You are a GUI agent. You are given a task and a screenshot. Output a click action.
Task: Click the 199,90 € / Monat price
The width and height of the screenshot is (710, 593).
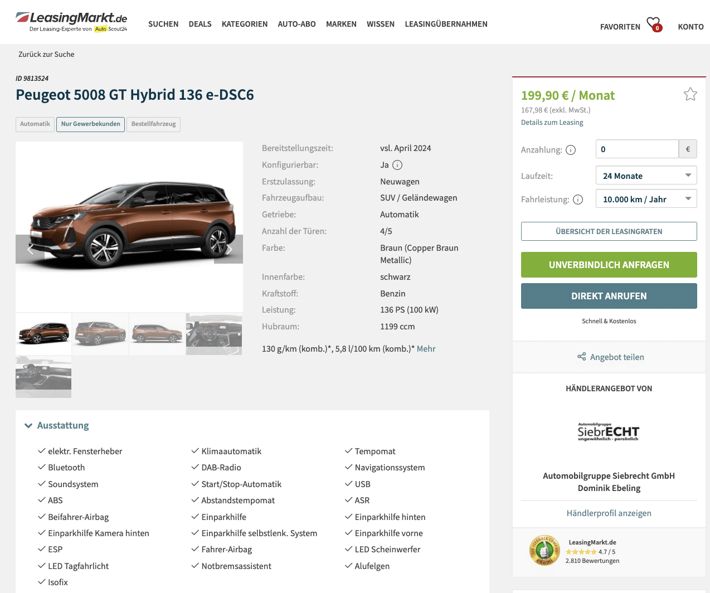pos(568,96)
